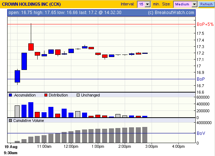Click the 12:00pm time axis label
This screenshot has height=156, width=215.
pyautogui.click(x=71, y=147)
